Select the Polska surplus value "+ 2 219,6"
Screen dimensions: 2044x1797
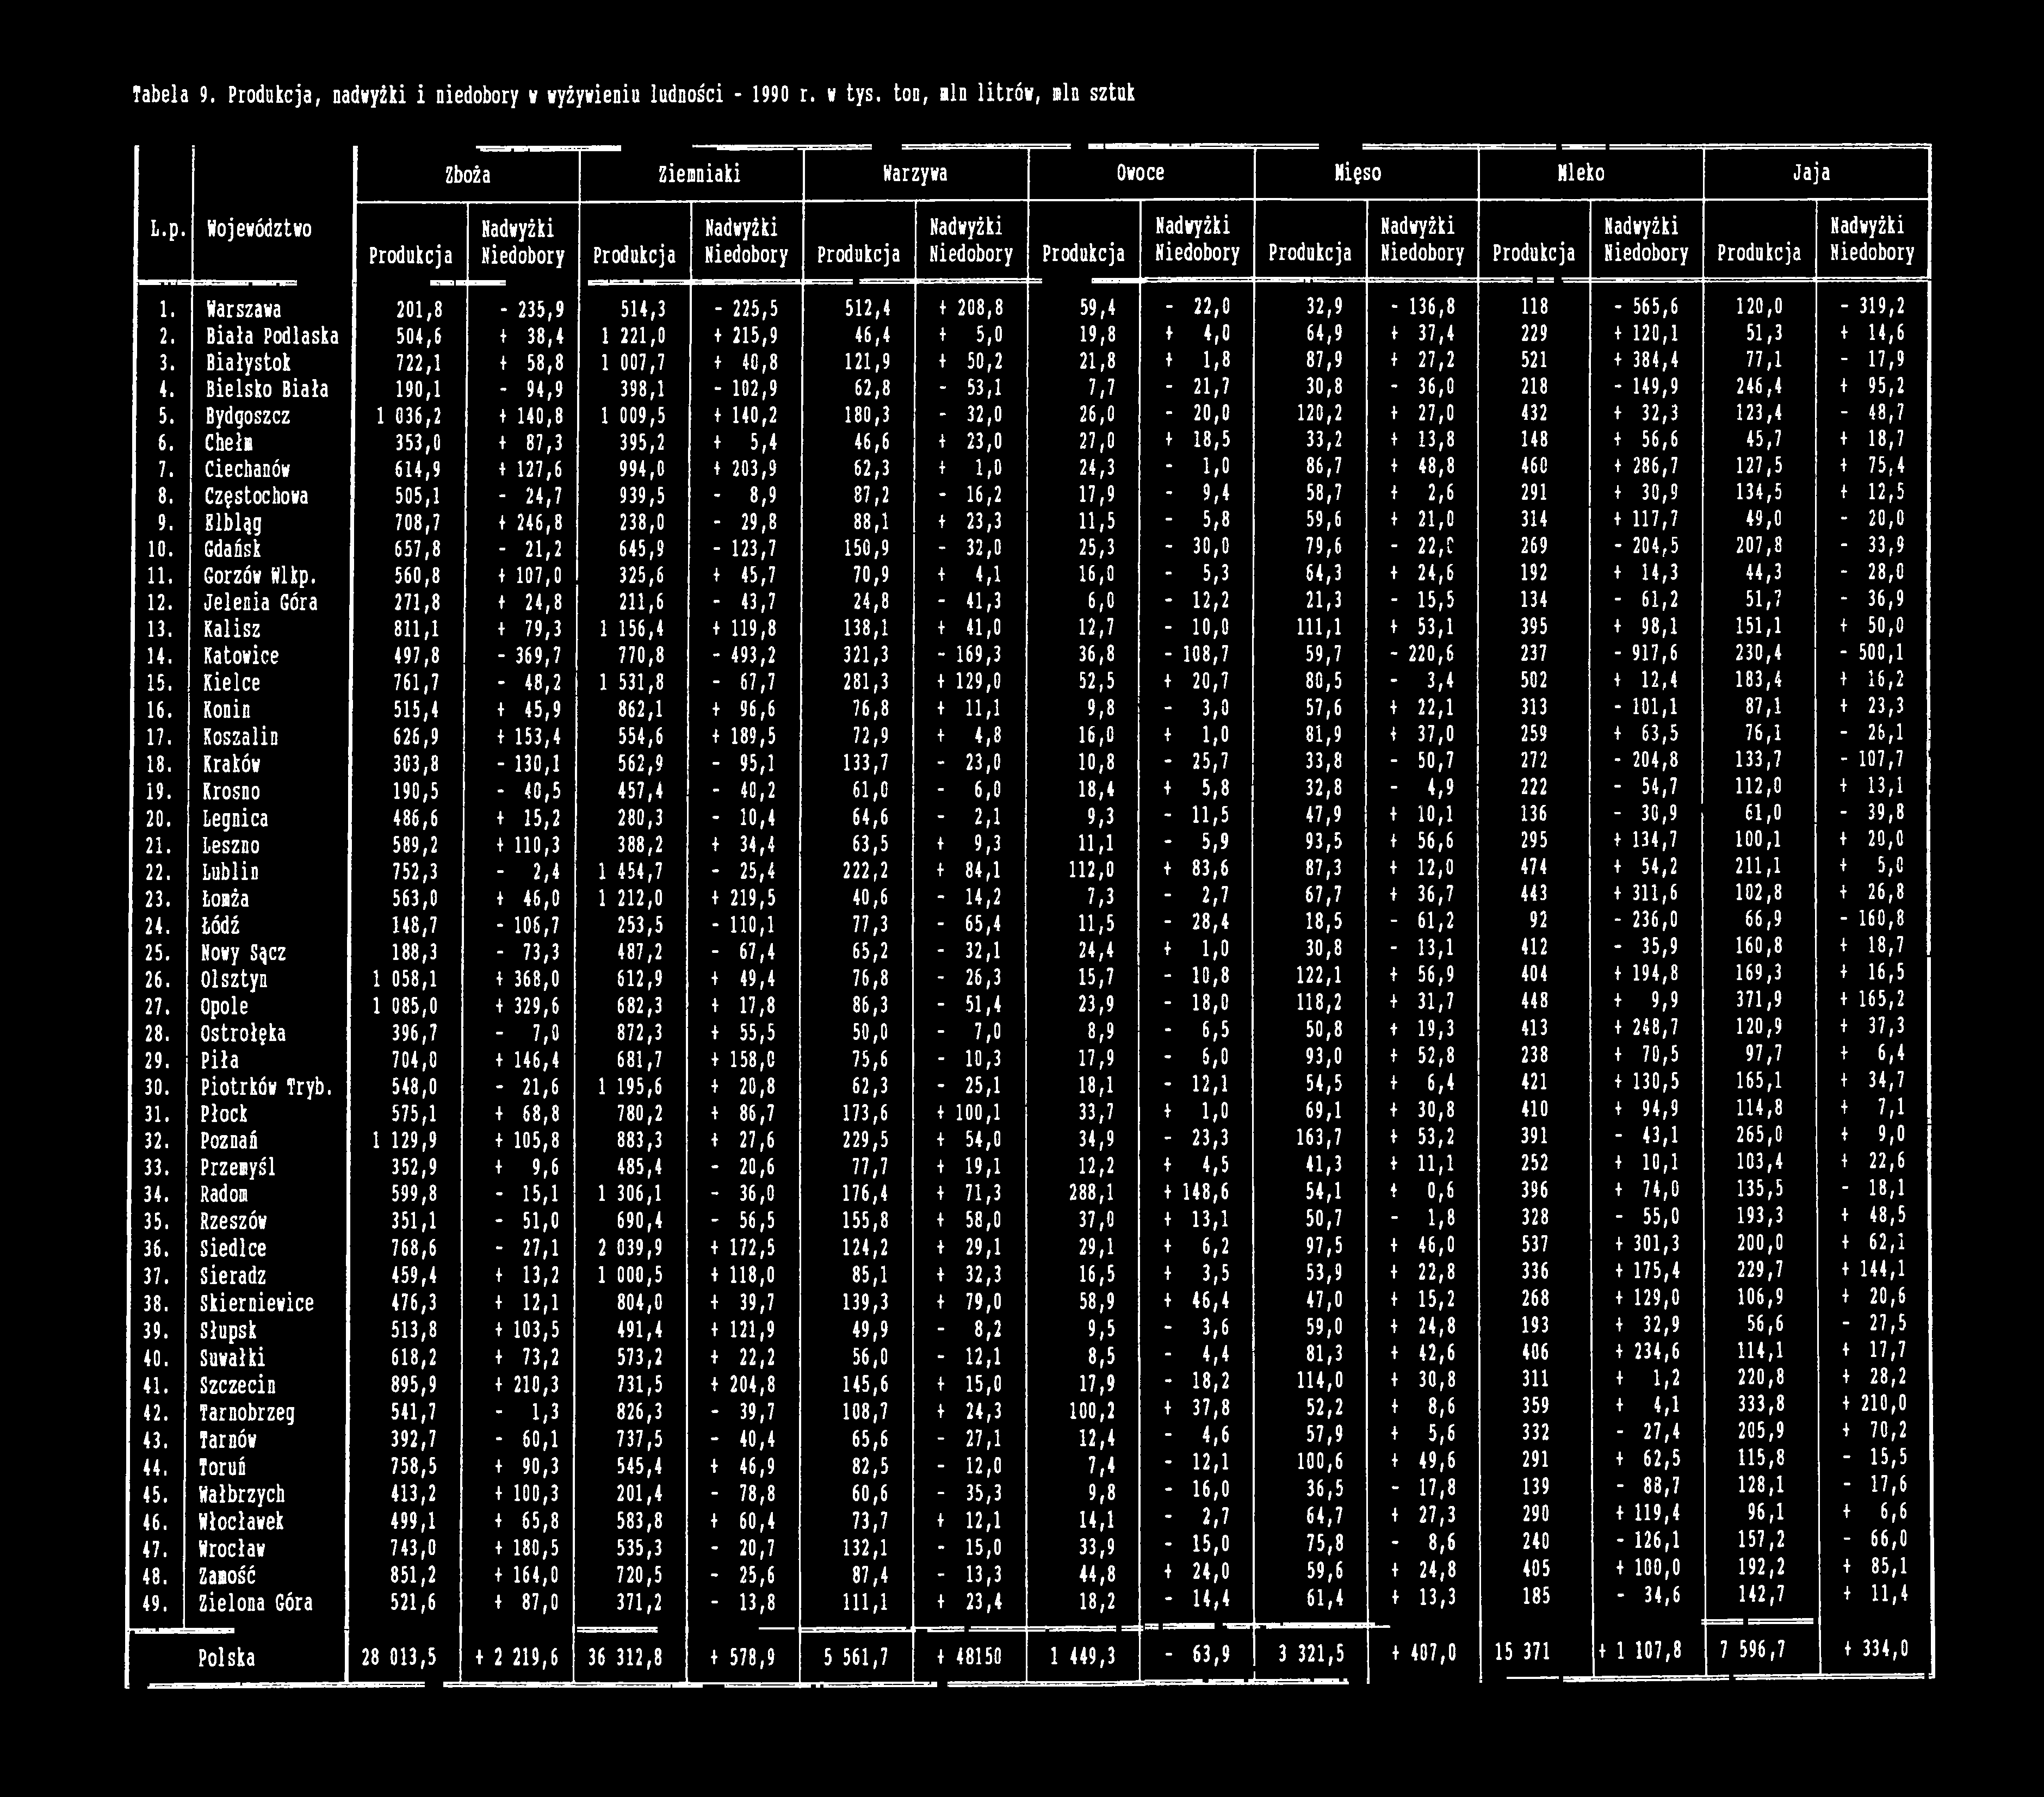pyautogui.click(x=517, y=1657)
